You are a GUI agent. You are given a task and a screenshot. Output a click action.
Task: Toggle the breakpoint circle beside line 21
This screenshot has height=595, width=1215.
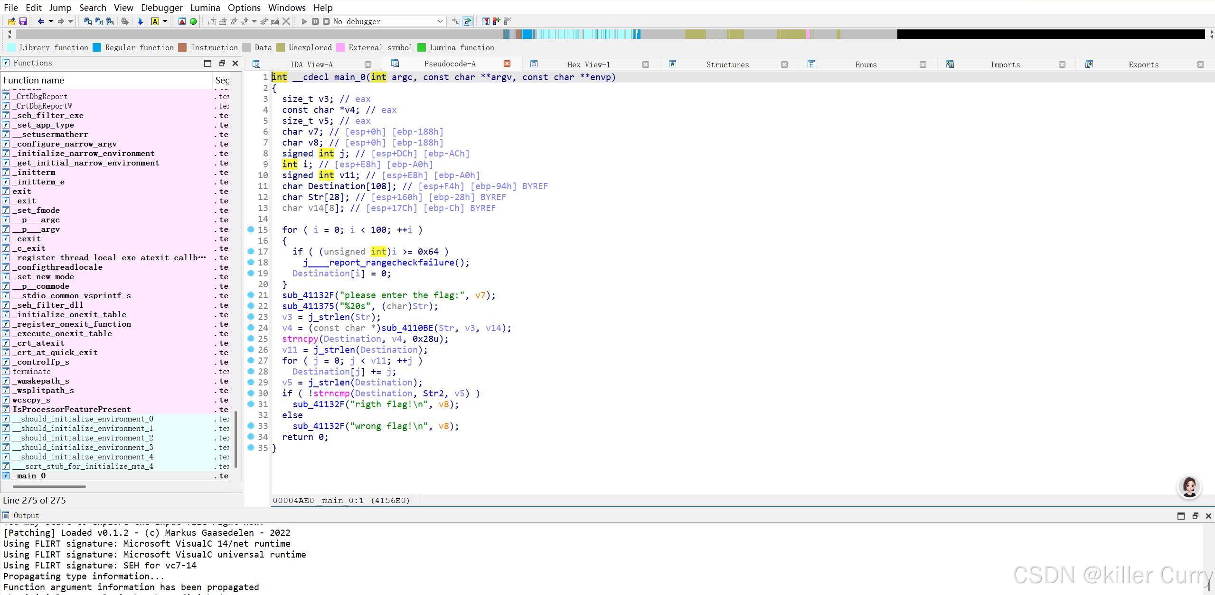tap(251, 295)
